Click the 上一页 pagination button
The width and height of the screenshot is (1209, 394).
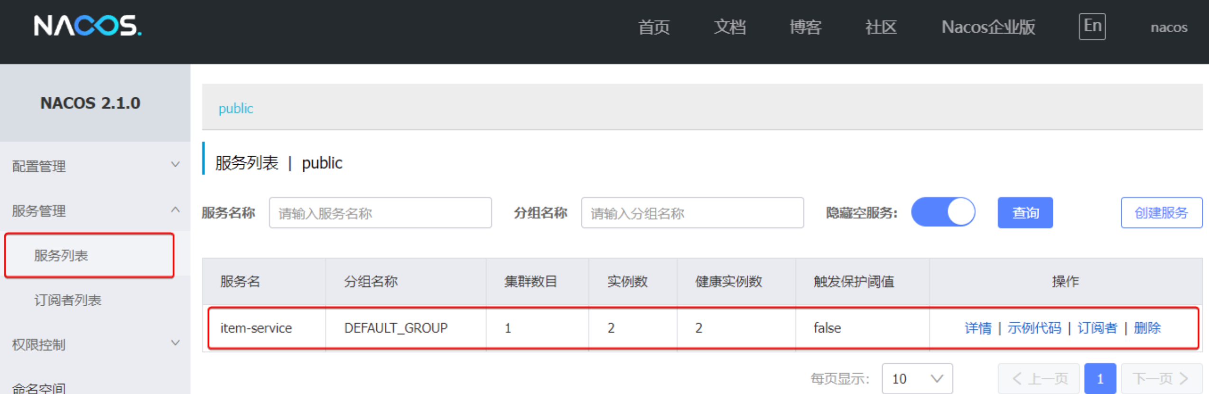coord(1039,378)
